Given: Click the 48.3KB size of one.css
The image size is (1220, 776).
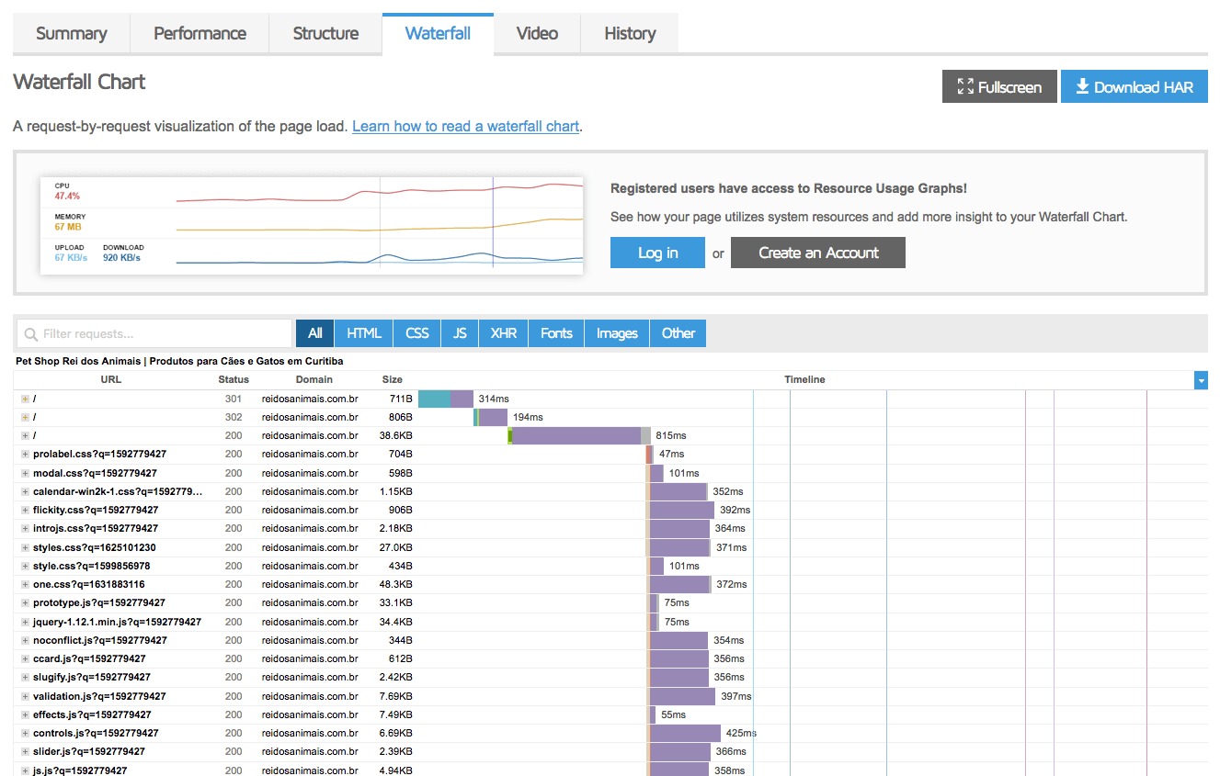Looking at the screenshot, I should (x=396, y=584).
